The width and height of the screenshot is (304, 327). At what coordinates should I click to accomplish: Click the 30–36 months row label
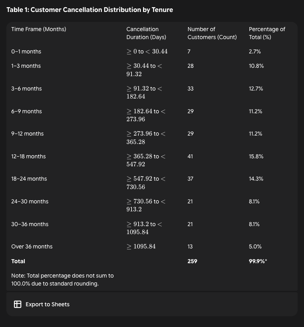30,224
